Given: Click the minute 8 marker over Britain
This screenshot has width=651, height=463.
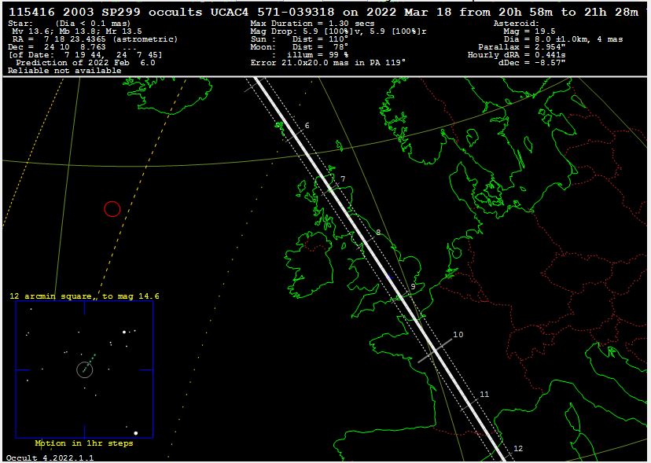Looking at the screenshot, I should coord(378,233).
